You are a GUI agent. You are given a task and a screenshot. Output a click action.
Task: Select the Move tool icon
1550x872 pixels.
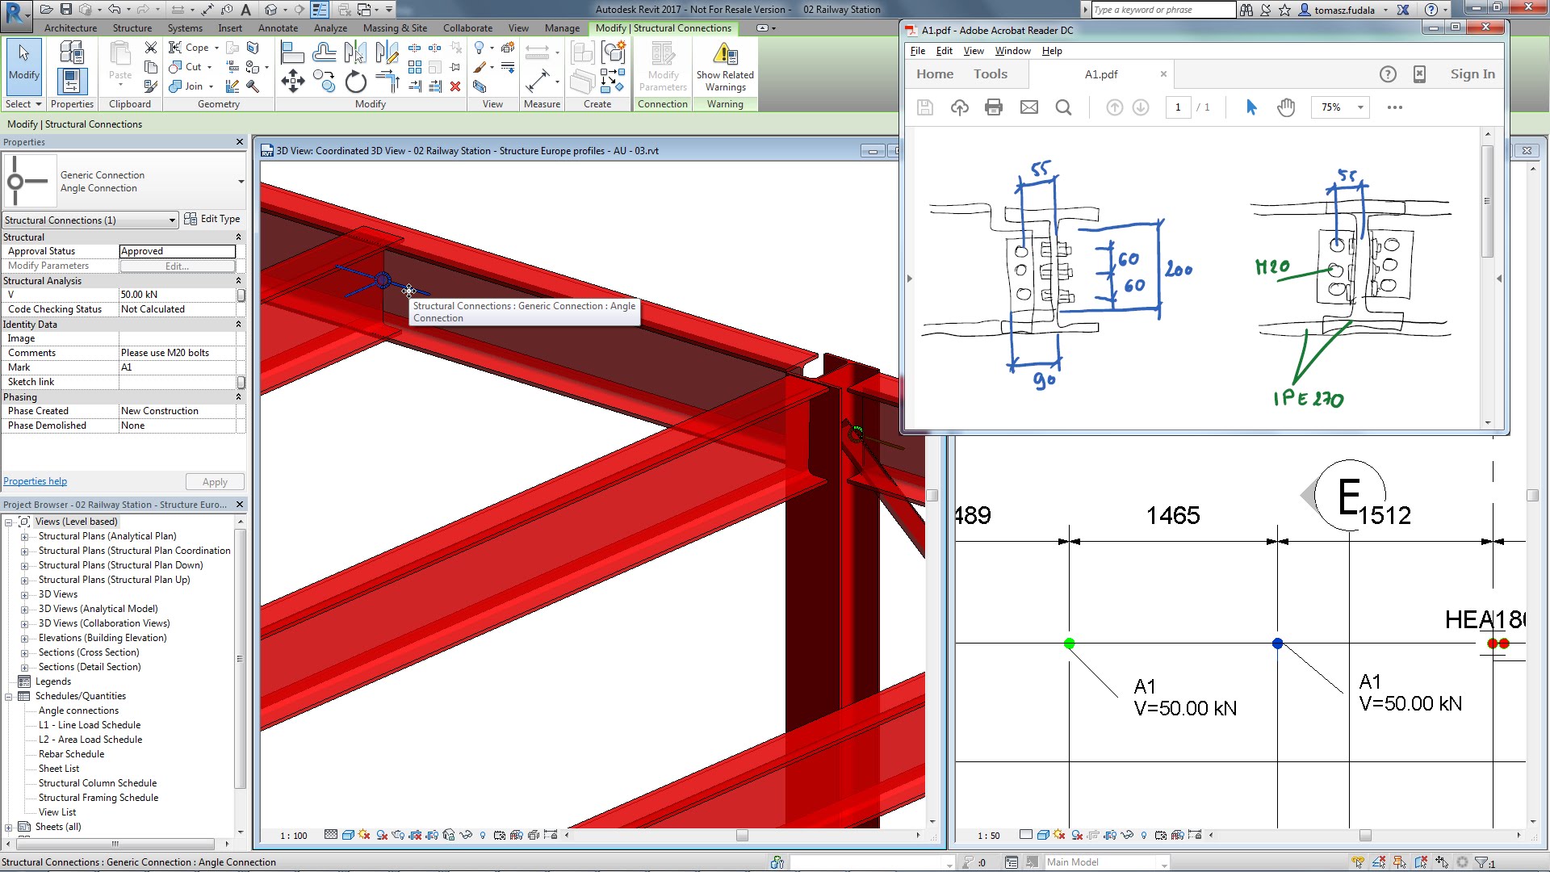click(293, 83)
